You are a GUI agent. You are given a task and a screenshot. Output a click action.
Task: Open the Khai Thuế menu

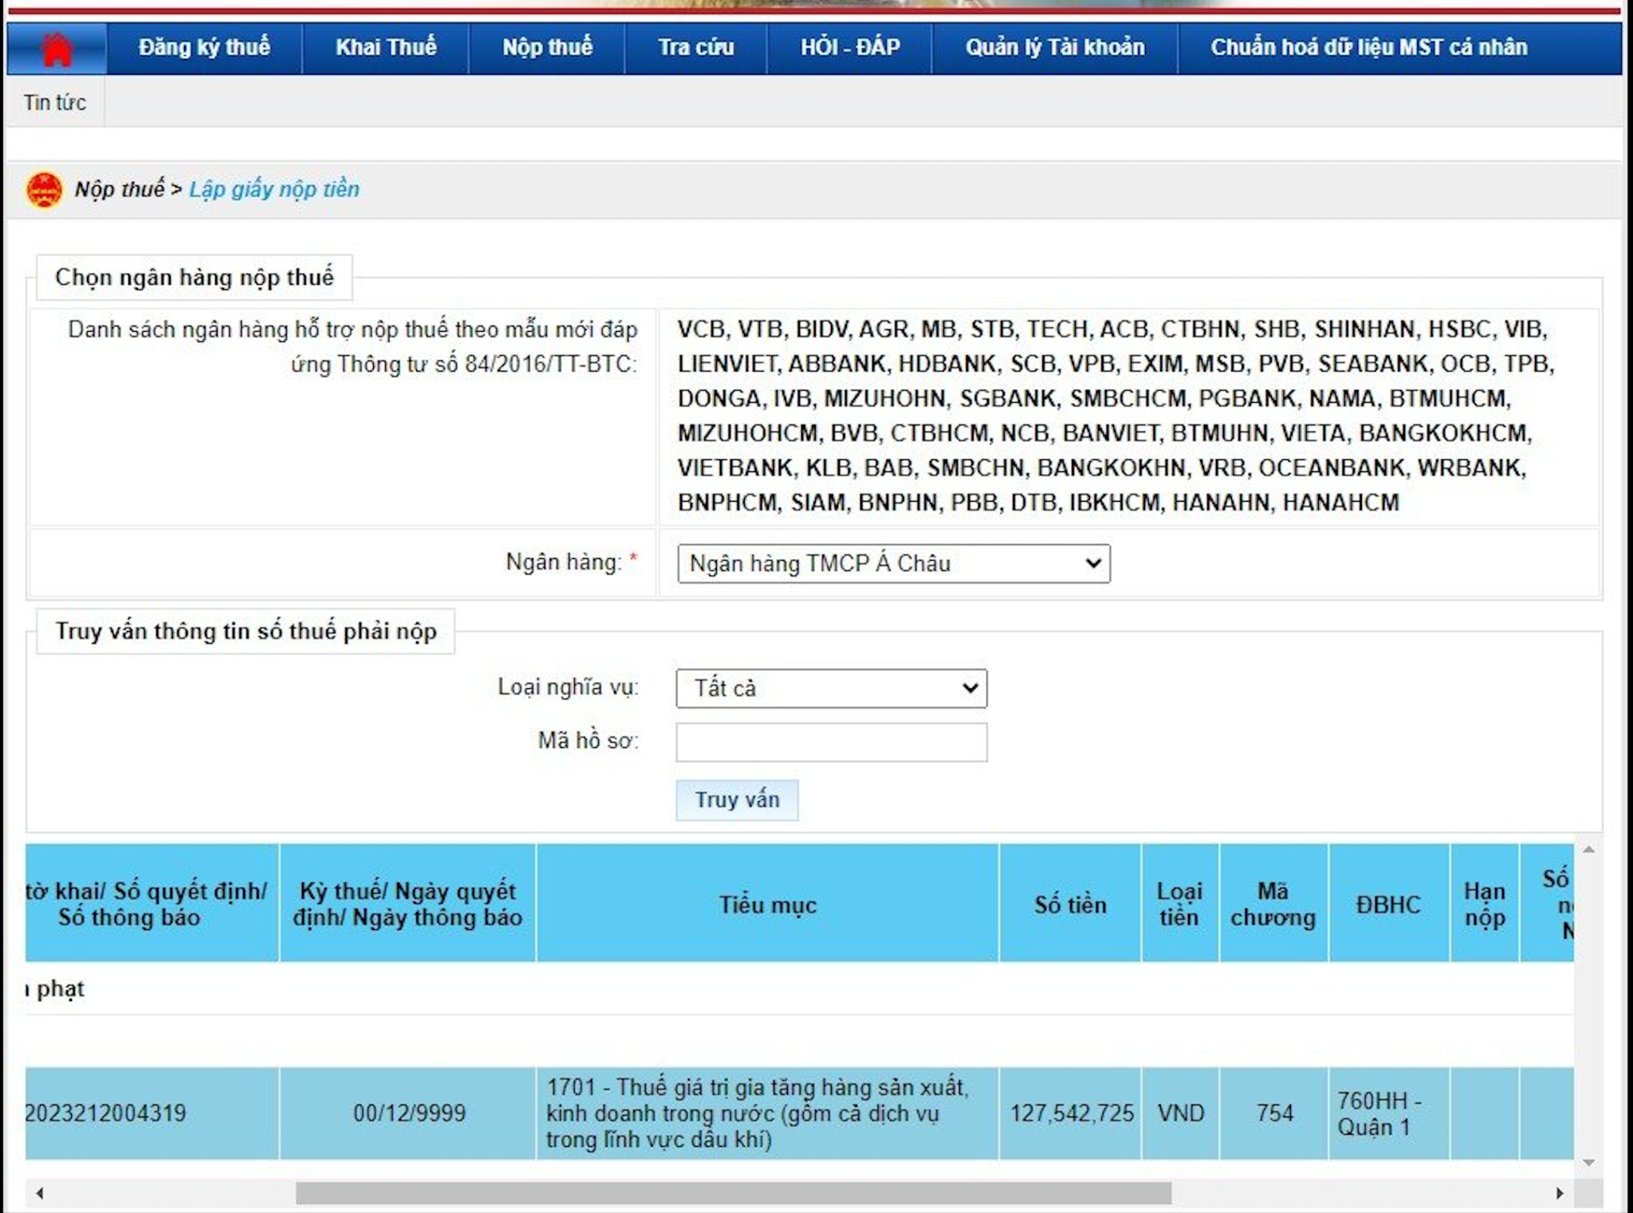[x=386, y=48]
